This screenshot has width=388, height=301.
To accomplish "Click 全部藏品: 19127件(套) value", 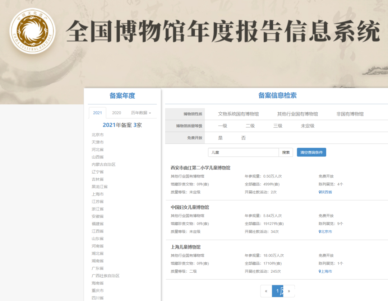I will pos(264,224).
